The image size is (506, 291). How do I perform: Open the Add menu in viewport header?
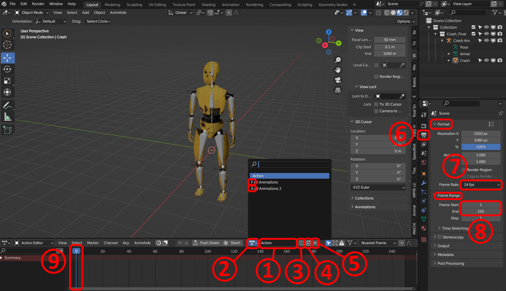(86, 13)
